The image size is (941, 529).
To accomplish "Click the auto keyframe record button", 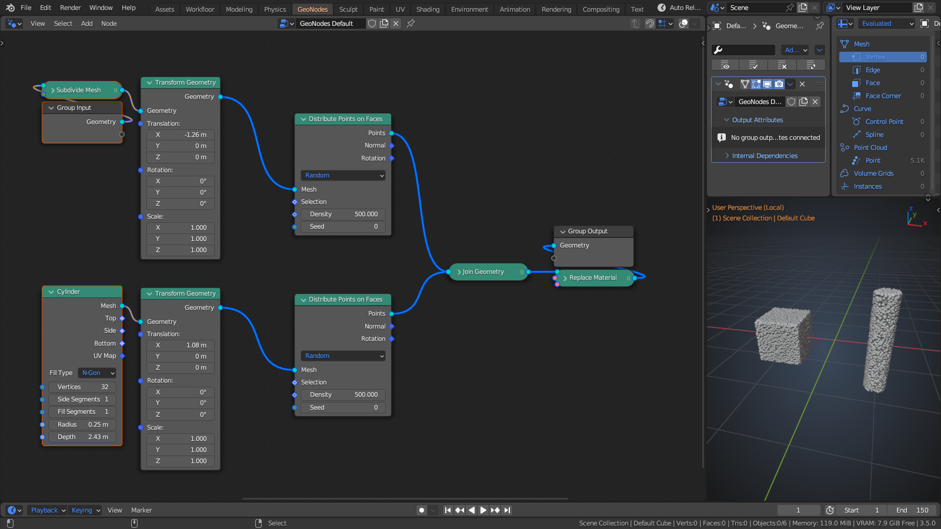I will pos(421,510).
